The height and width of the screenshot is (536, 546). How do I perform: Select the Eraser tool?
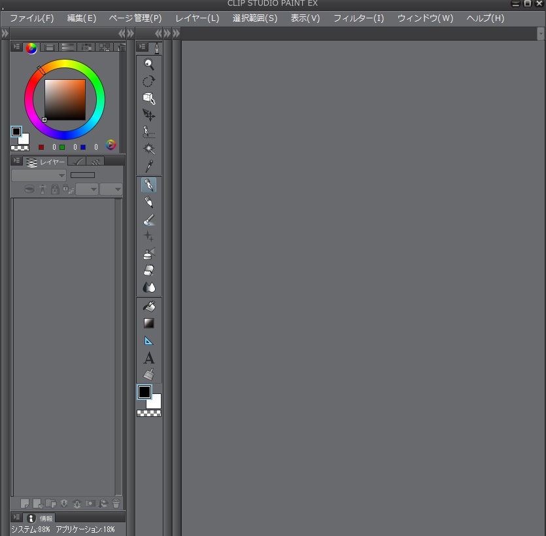pos(149,270)
